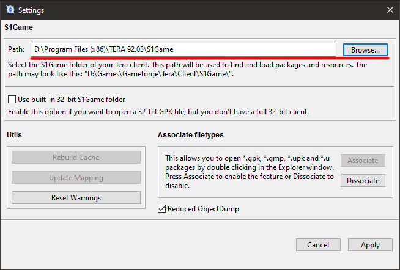Enable Use built-in 32-bit S1Game folder checkbox
This screenshot has width=400, height=270.
12,99
